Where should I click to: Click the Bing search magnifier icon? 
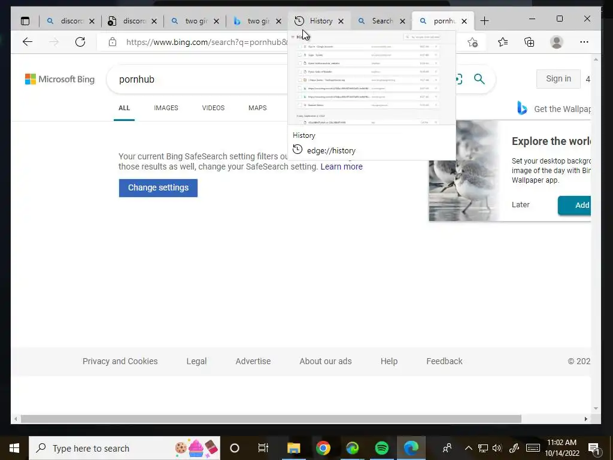click(x=480, y=79)
